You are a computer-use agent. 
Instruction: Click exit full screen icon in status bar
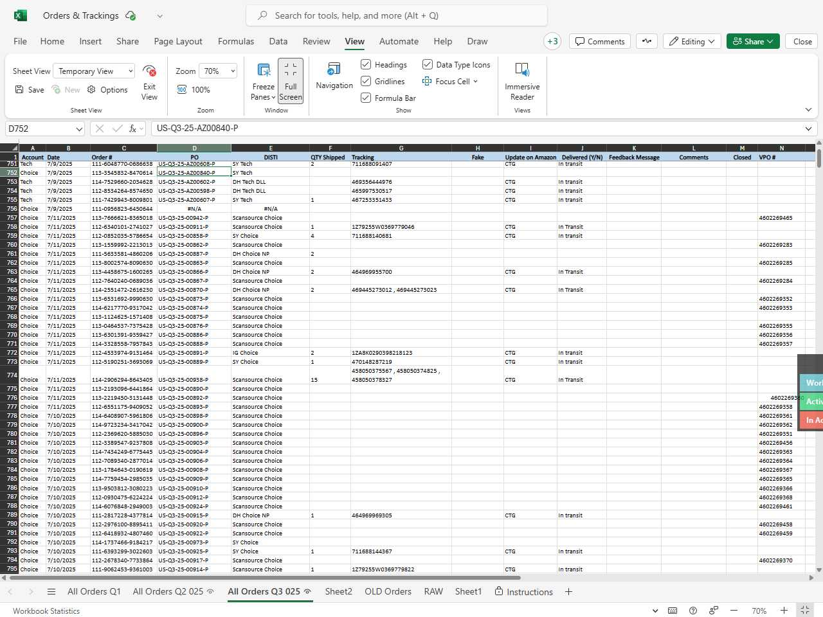[x=805, y=611]
